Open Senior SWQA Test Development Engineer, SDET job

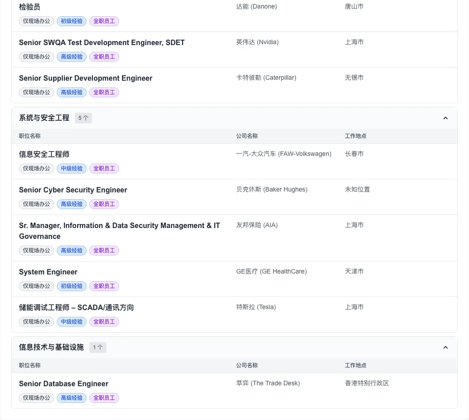pyautogui.click(x=102, y=42)
